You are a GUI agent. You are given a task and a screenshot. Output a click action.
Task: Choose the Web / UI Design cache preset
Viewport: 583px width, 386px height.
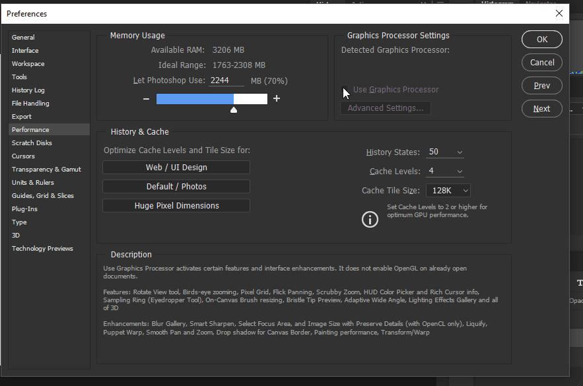(x=176, y=168)
